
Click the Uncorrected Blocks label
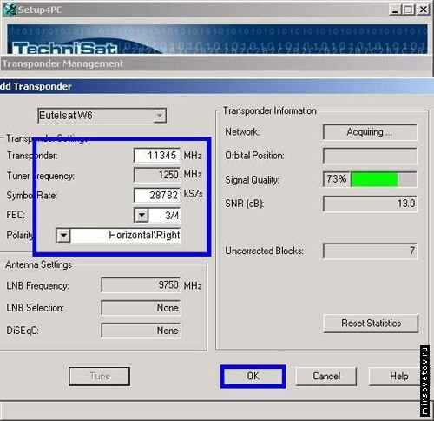[264, 251]
